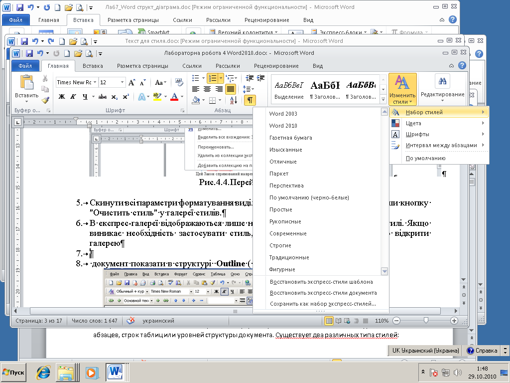Apply yellow text highlight color
Viewport: 510px width, 383px height.
(157, 97)
